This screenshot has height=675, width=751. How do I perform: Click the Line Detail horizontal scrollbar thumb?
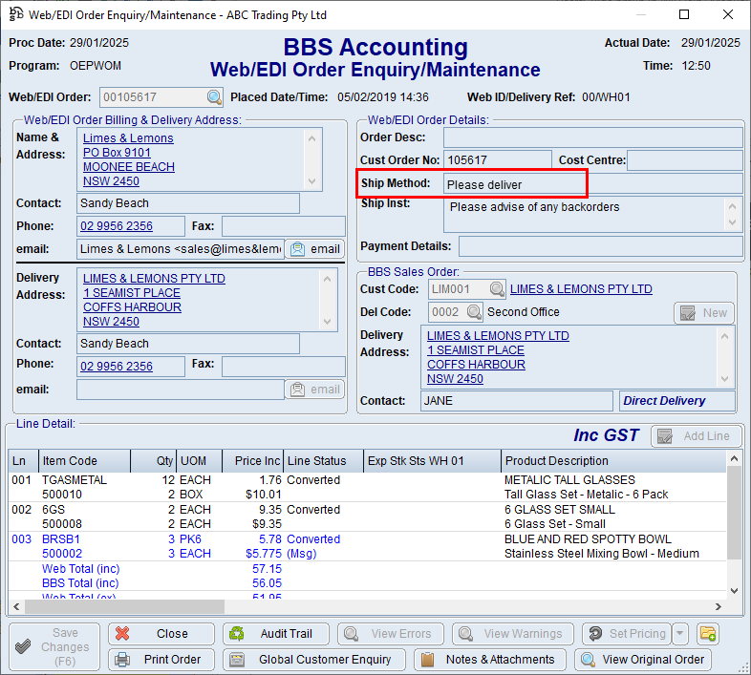[124, 607]
